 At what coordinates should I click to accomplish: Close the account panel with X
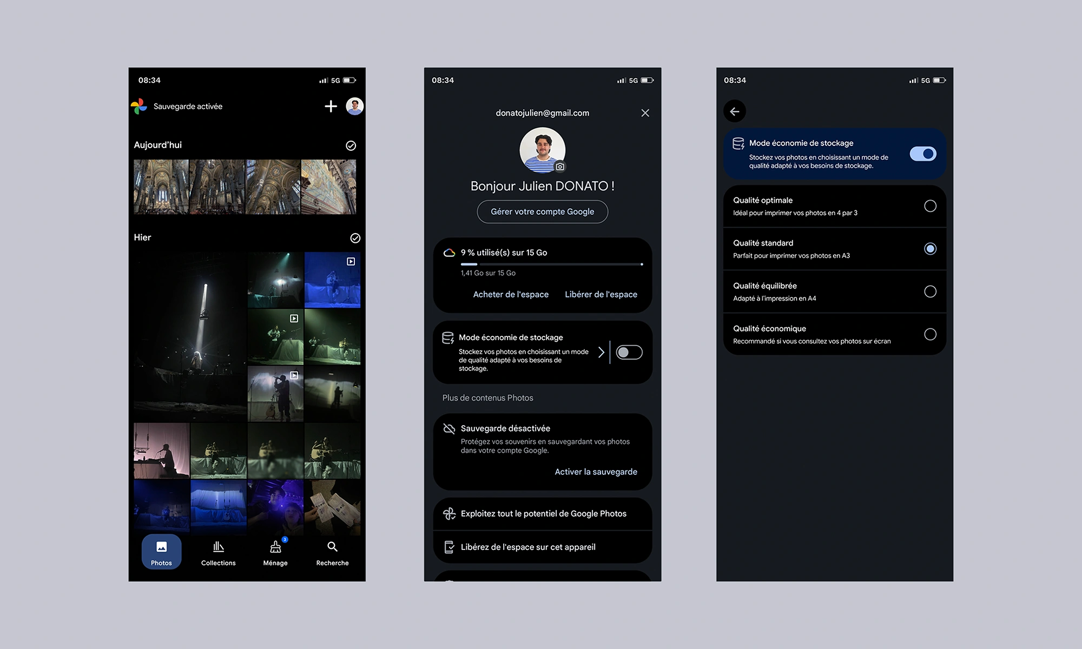tap(645, 113)
